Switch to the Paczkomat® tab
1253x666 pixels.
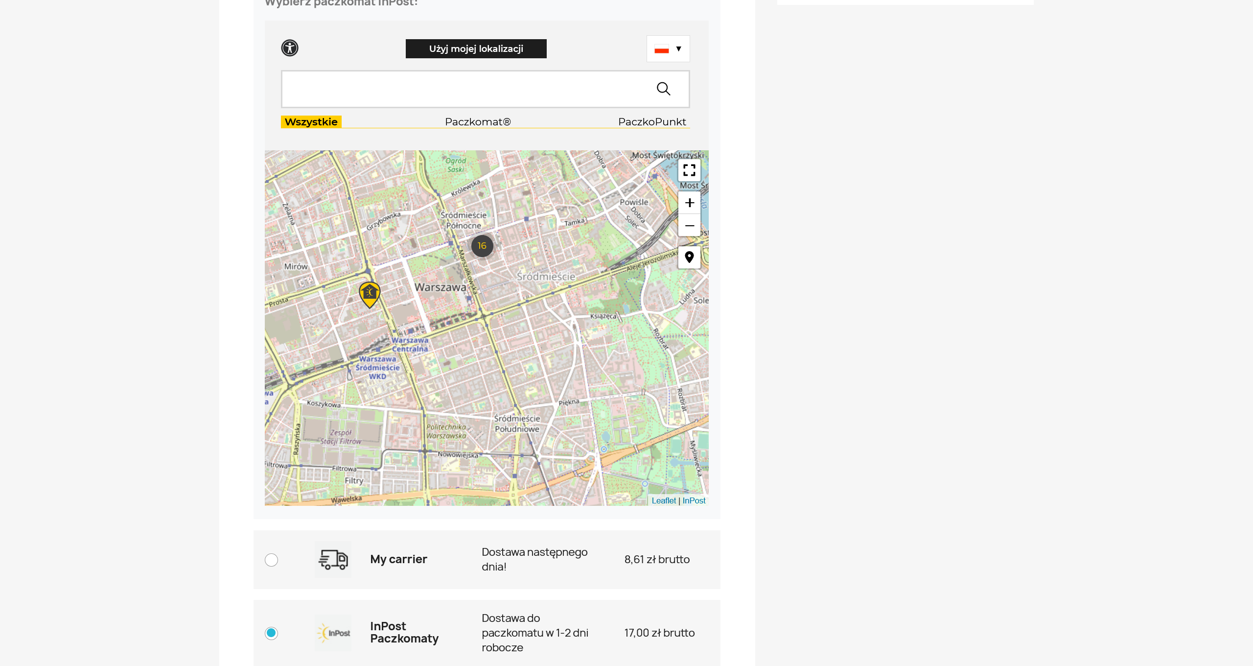(478, 122)
